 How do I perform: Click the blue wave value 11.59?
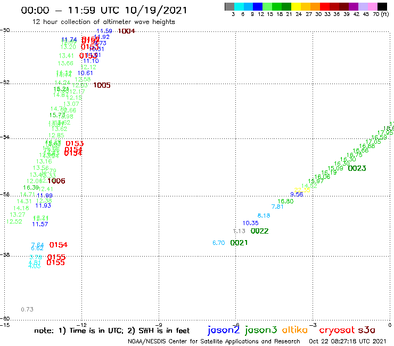click(104, 31)
